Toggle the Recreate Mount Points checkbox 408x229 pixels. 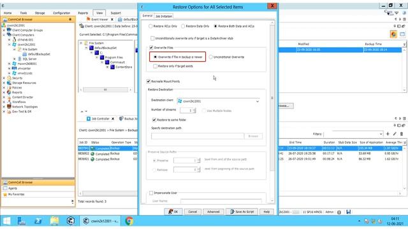149,81
